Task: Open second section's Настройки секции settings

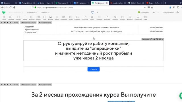Action: point(28,85)
